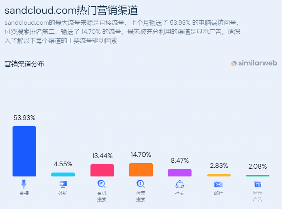Select the 显示广告 display ads icon
This screenshot has height=209, width=282.
click(x=258, y=184)
